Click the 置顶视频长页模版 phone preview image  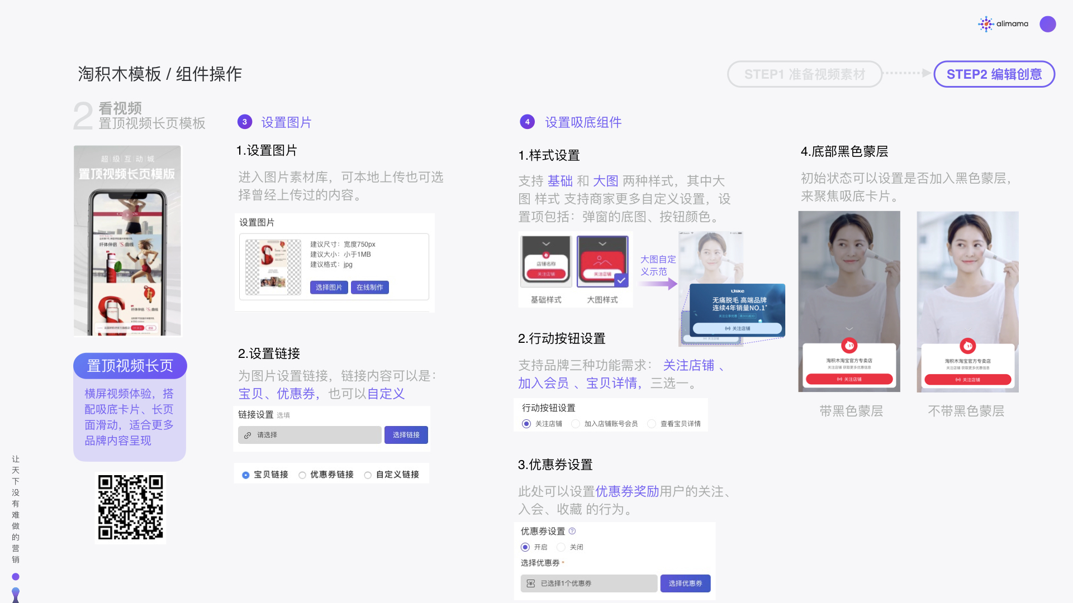127,241
